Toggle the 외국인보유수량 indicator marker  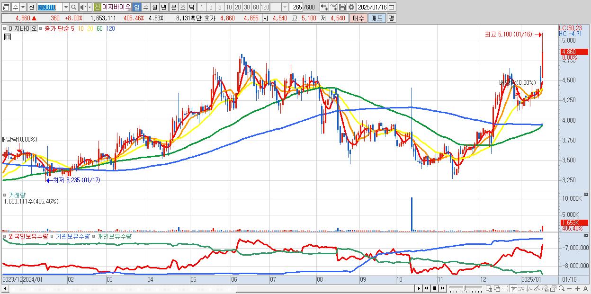tap(5, 236)
